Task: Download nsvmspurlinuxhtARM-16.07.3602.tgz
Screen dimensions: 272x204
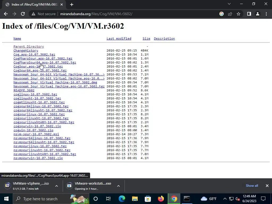Action: pyautogui.click(x=45, y=154)
